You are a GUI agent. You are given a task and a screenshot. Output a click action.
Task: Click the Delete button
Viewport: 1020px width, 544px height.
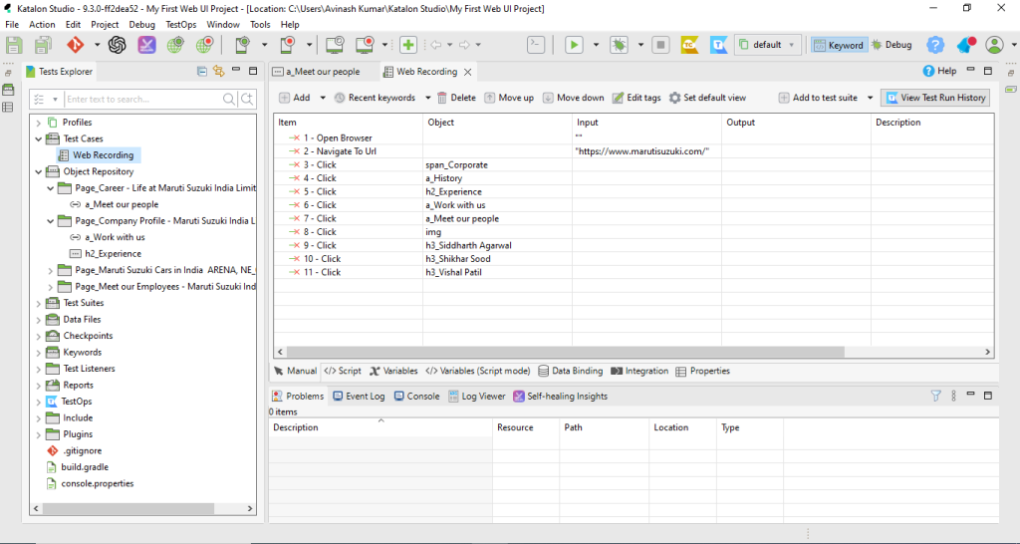pyautogui.click(x=456, y=98)
